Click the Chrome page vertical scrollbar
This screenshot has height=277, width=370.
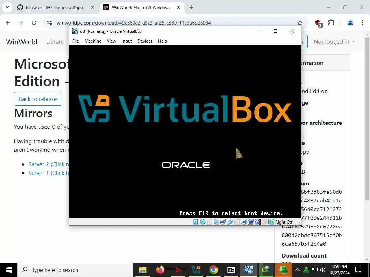coord(367,118)
